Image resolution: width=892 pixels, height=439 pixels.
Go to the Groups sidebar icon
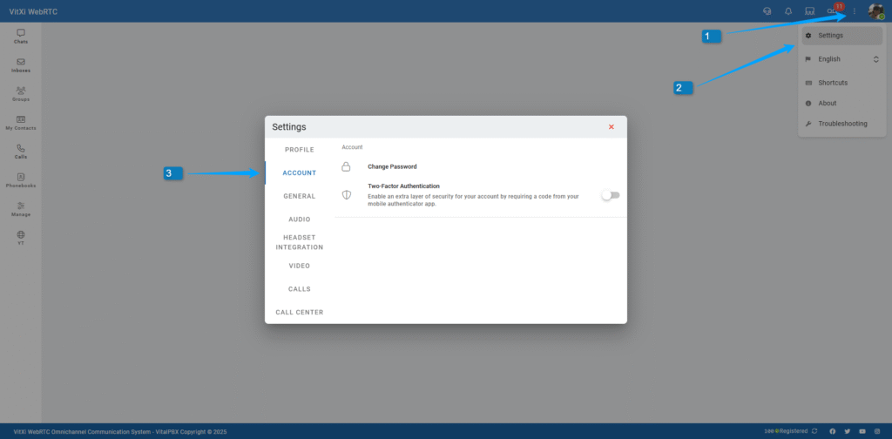[21, 93]
